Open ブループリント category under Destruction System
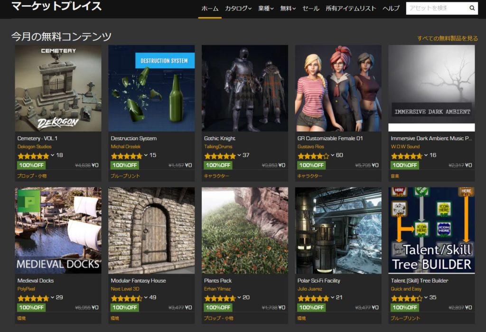 tap(125, 176)
